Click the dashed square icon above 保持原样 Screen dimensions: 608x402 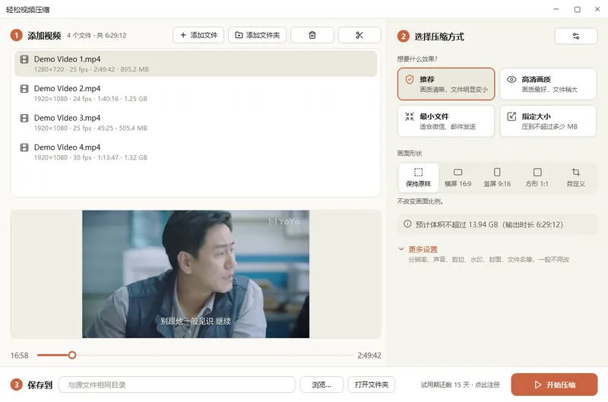(x=419, y=172)
